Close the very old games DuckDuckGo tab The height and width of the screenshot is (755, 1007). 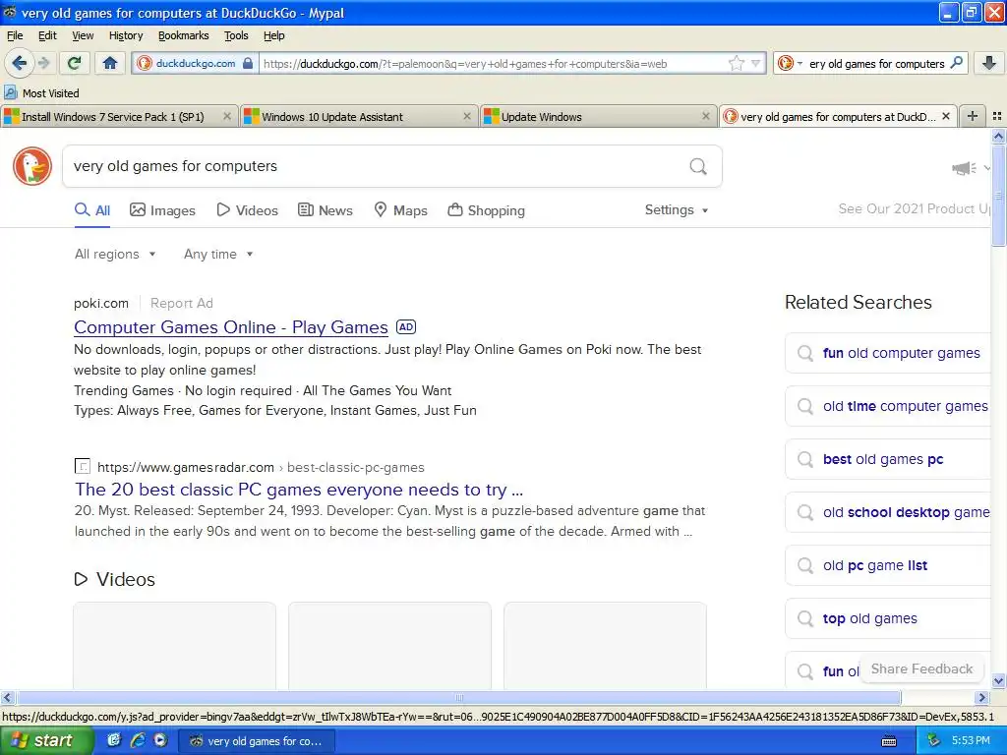(945, 116)
